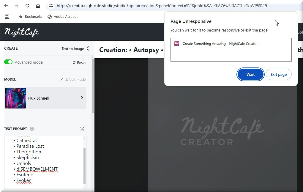Click the browser back arrow
The width and height of the screenshot is (303, 192).
6,6
